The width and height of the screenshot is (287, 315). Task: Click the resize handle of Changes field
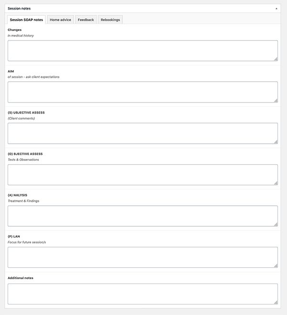point(276,59)
